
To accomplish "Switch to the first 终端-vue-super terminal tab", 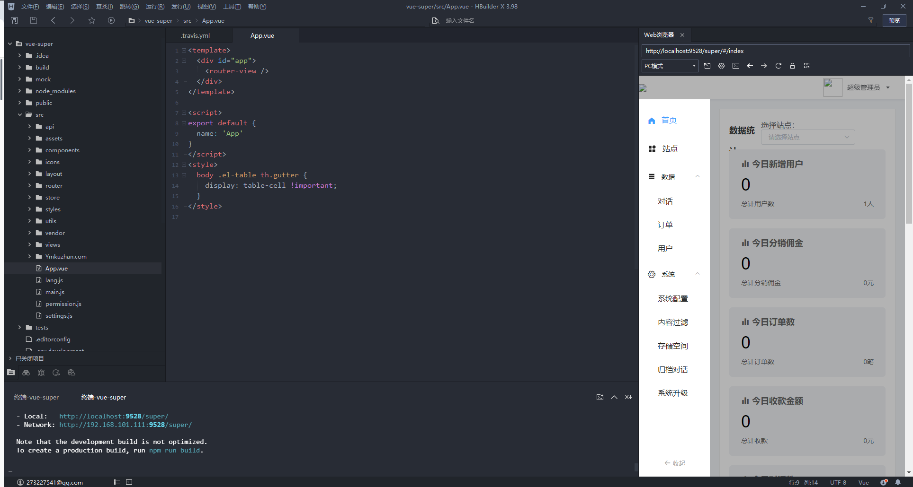I will click(x=36, y=397).
